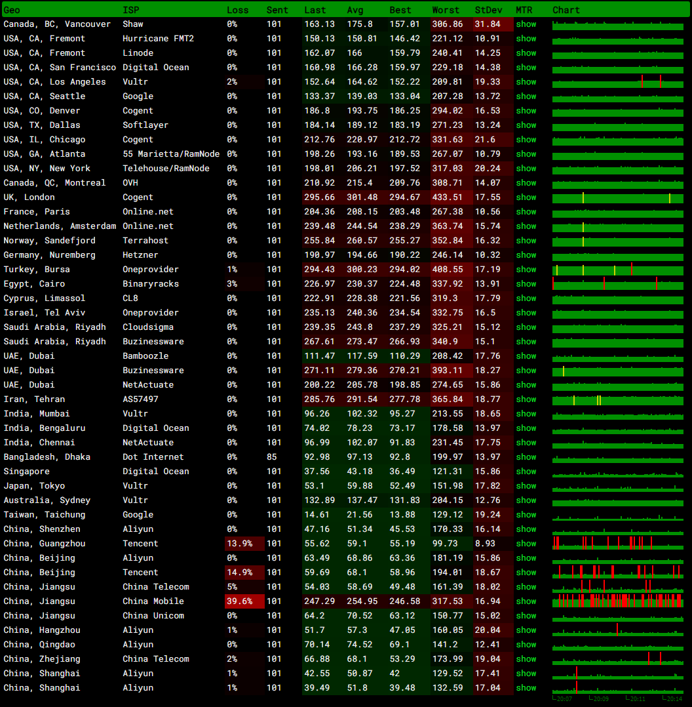This screenshot has width=692, height=707.
Task: Show MTR for Bangladesh Dhaka Dot Internet
Action: [526, 457]
